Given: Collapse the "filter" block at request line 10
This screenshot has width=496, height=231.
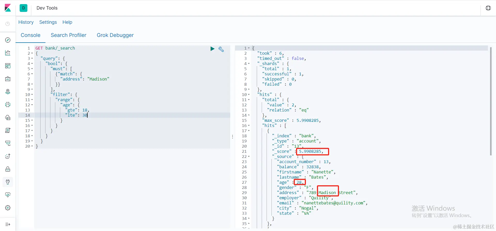Looking at the screenshot, I should coord(32,95).
